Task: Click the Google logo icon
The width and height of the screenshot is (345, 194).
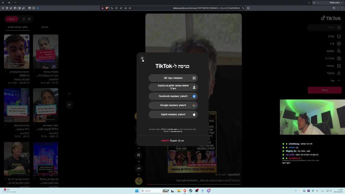Action: tap(194, 105)
